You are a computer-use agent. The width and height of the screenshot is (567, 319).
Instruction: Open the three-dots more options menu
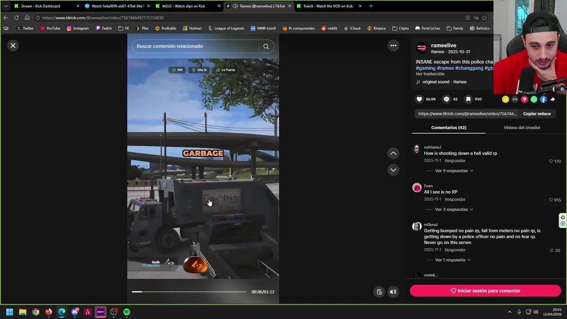point(393,45)
